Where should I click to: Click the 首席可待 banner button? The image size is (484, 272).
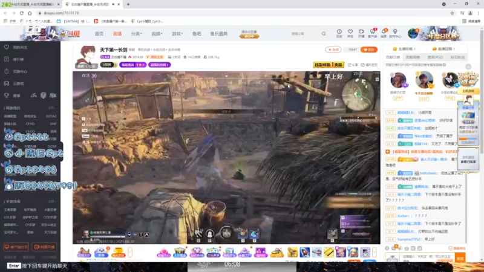pyautogui.click(x=329, y=65)
